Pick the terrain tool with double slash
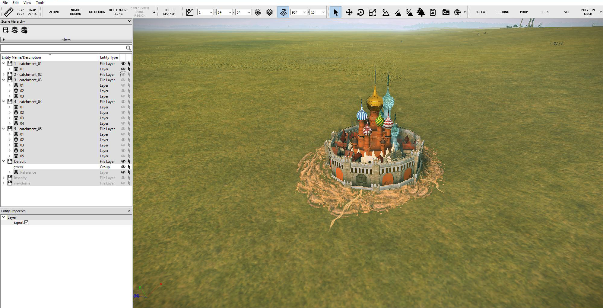This screenshot has width=603, height=308. (409, 12)
